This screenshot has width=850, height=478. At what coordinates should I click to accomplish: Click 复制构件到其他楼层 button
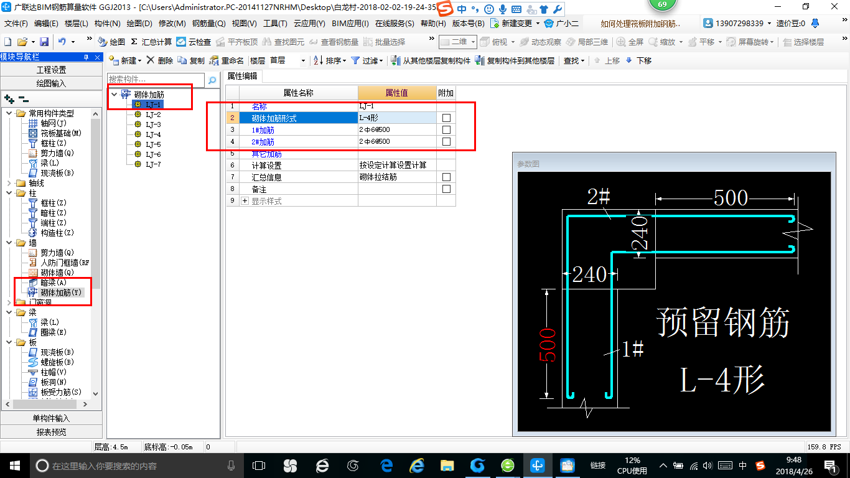(x=515, y=60)
